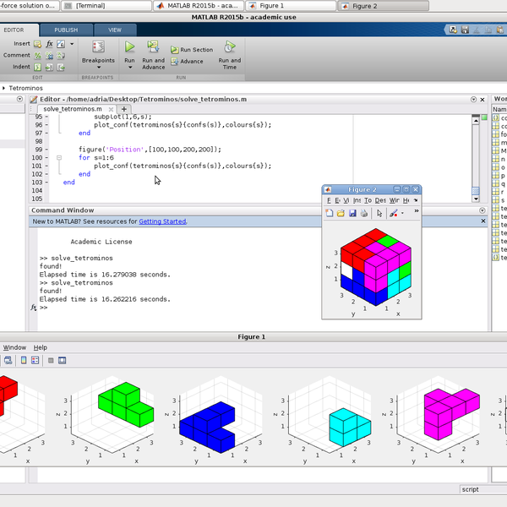This screenshot has width=507, height=507.
Task: Click the Smart Indent icon
Action: coord(38,67)
